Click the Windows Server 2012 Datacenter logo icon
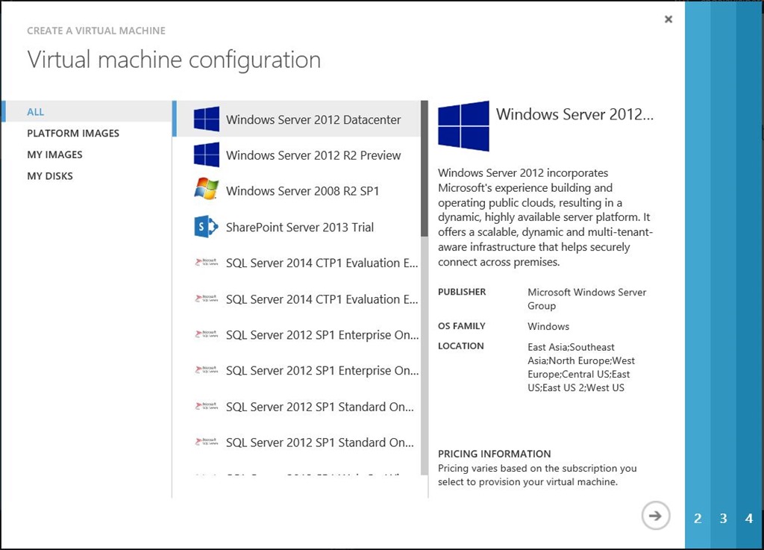Viewport: 764px width, 550px height. pos(206,119)
